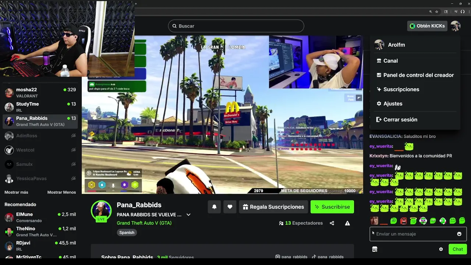471x265 pixels.
Task: Collapse list with Mostrar Menos
Action: 61,192
